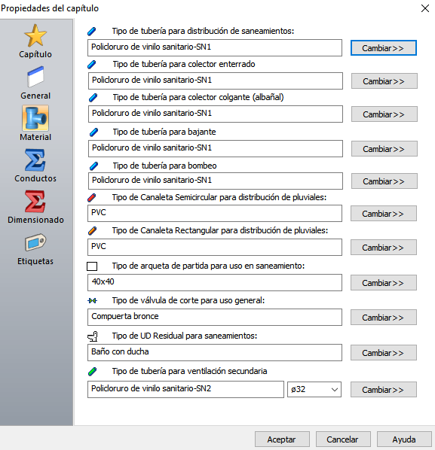Click square arqueta de partida icon

[92, 266]
